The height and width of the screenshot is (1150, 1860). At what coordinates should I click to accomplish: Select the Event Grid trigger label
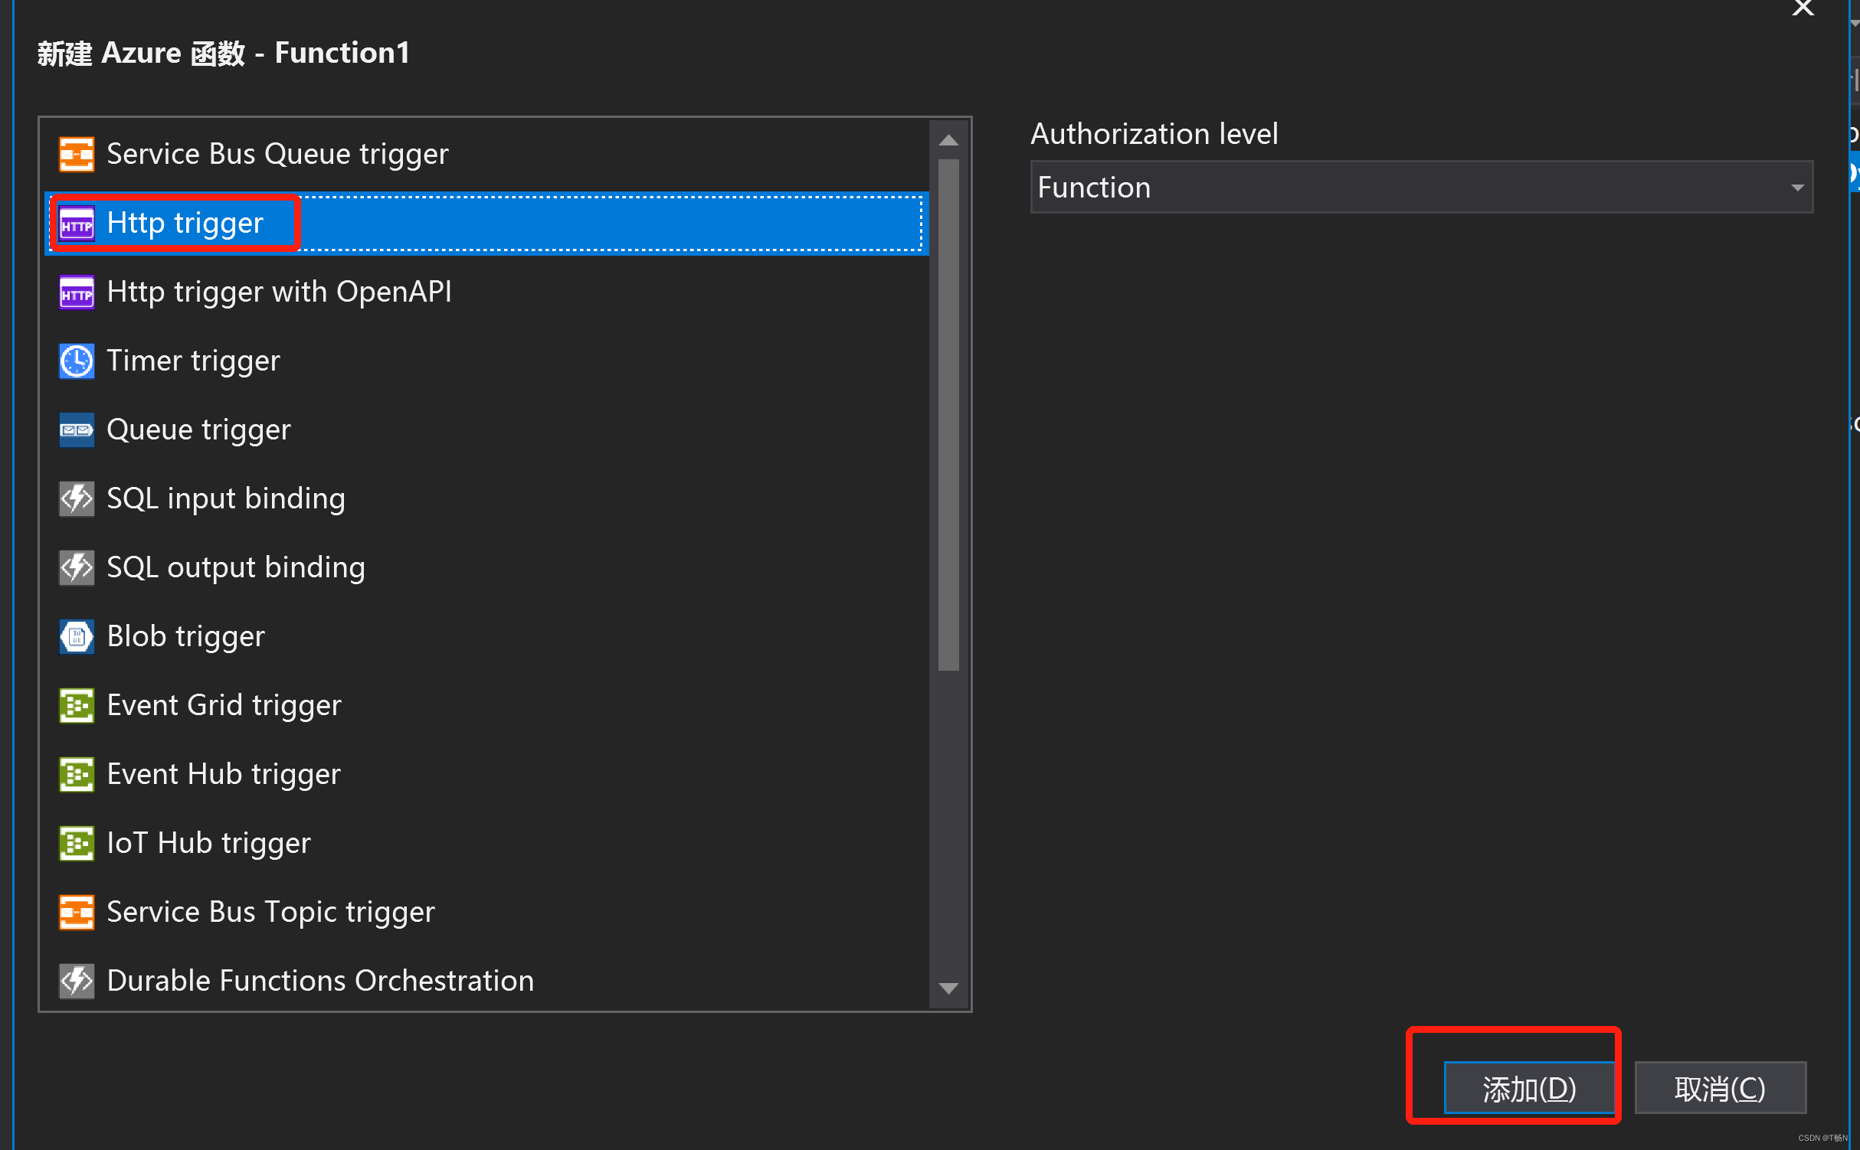pos(224,706)
